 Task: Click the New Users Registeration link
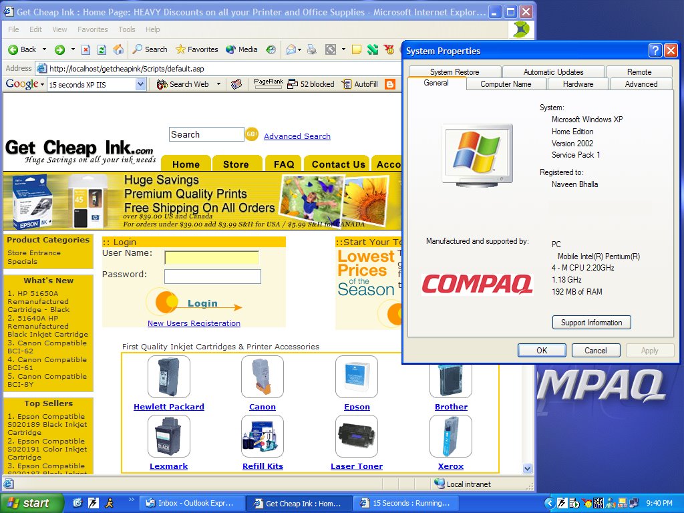pyautogui.click(x=194, y=323)
